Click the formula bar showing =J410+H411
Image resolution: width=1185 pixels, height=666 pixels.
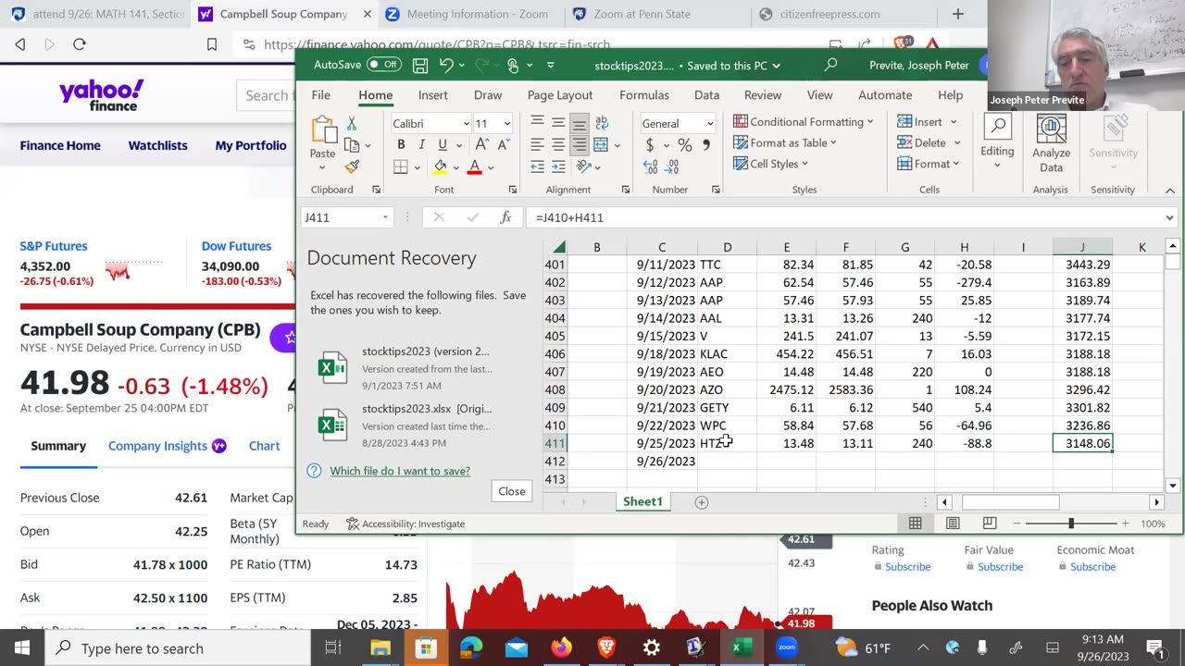(847, 217)
